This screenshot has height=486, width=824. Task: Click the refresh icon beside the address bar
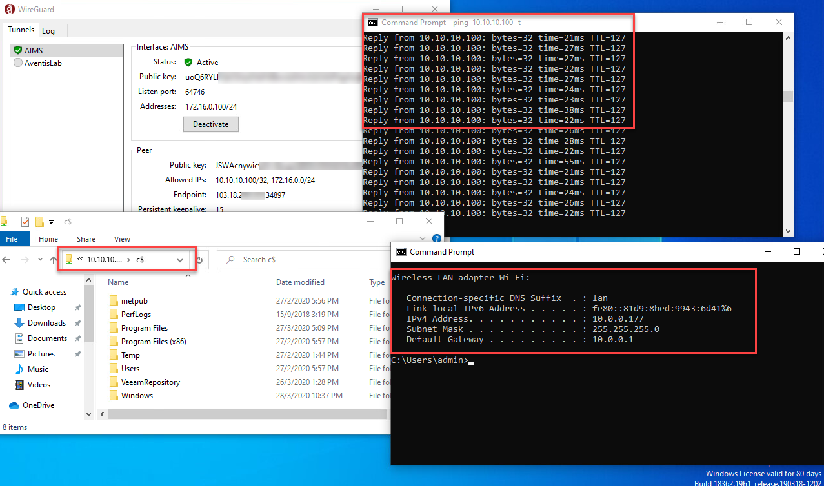[199, 260]
